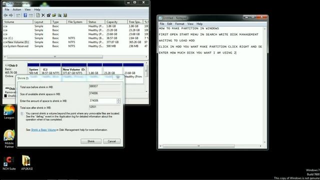Viewport: 320px width, 180px height.
Task: Sort by Layout column header
Action: pyautogui.click(x=42, y=22)
